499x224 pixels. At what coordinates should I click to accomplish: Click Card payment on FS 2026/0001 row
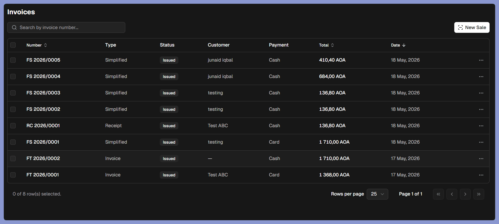coord(274,142)
